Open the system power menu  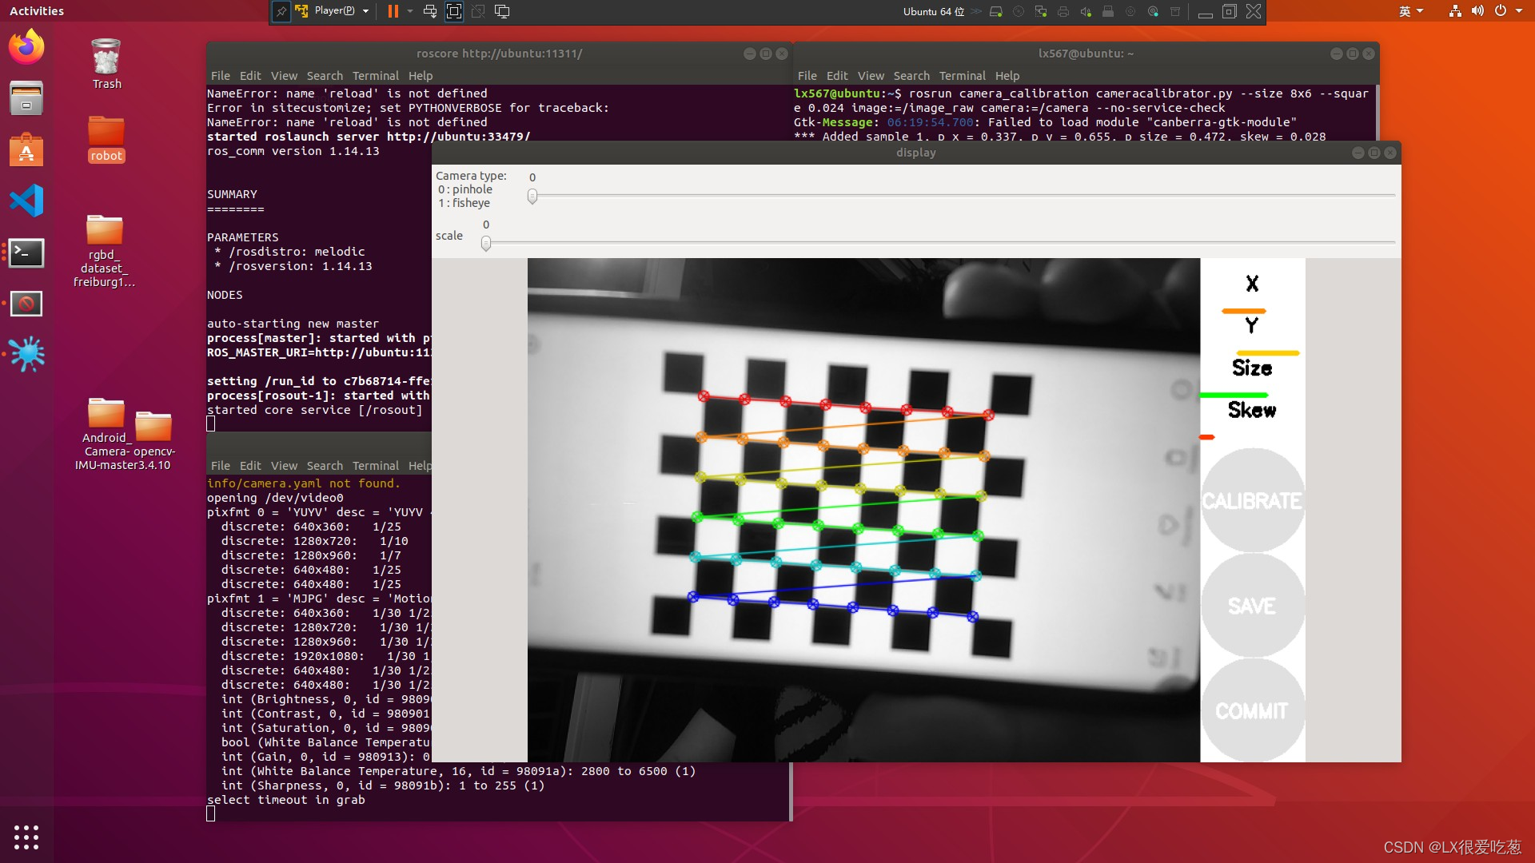click(x=1509, y=11)
